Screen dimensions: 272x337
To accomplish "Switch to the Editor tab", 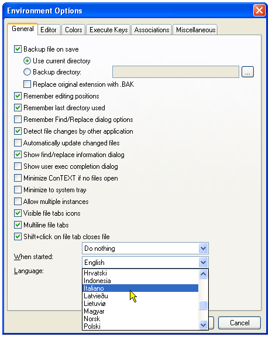I will click(x=49, y=30).
